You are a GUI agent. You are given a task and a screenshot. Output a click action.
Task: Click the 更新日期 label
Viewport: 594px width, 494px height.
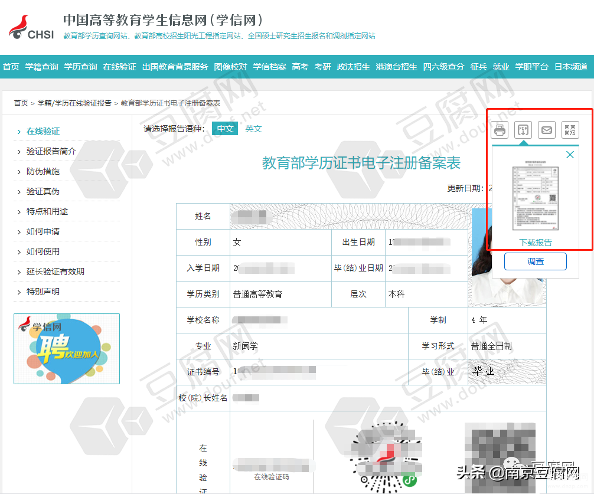(x=465, y=188)
